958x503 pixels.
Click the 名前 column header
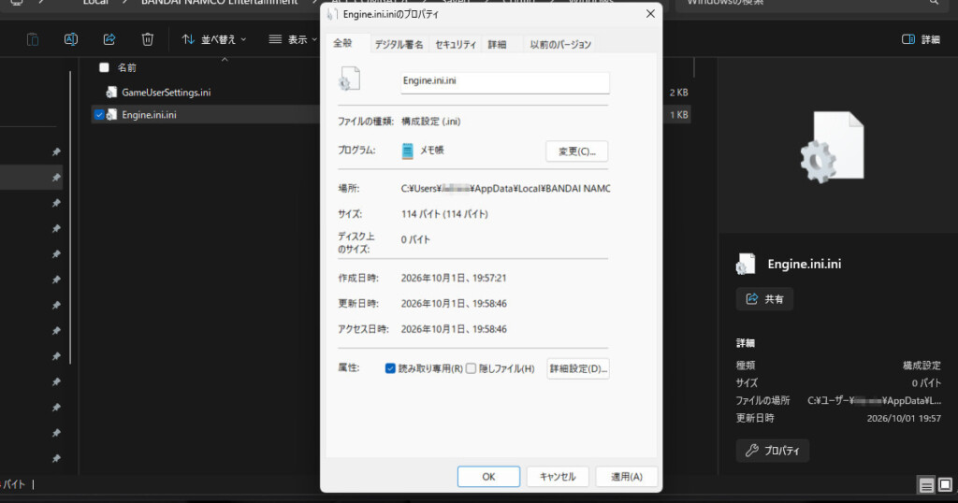127,67
